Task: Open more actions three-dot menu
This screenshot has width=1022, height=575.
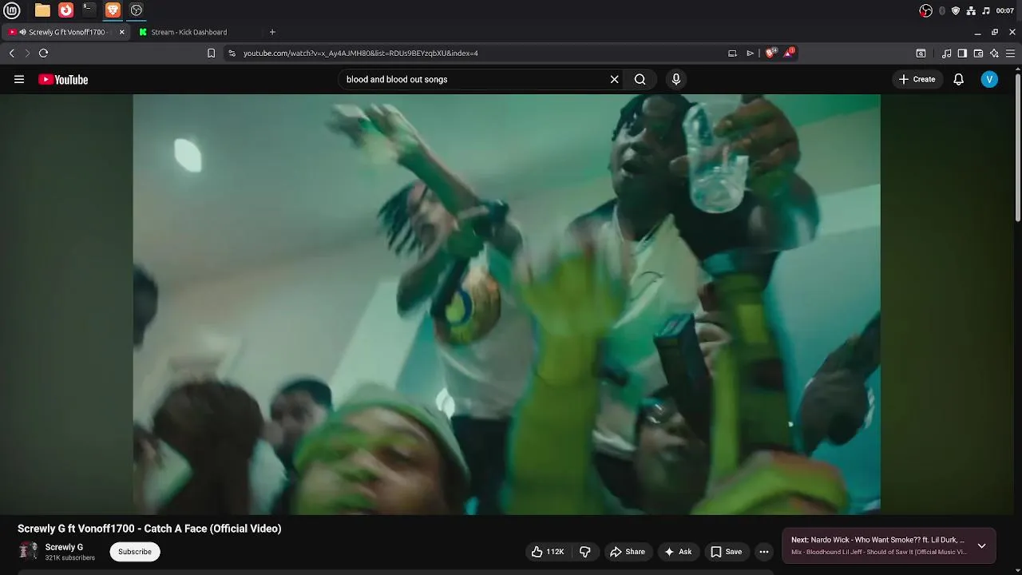Action: coord(764,551)
